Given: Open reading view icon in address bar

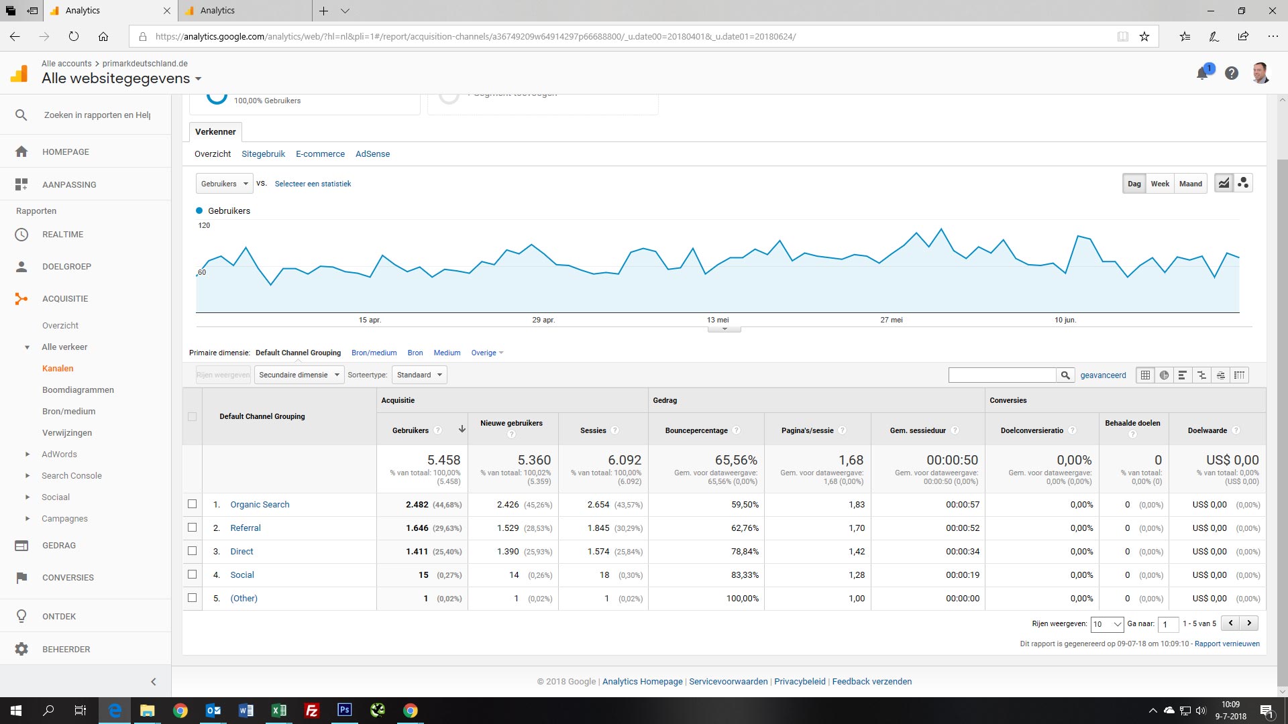Looking at the screenshot, I should pos(1122,36).
